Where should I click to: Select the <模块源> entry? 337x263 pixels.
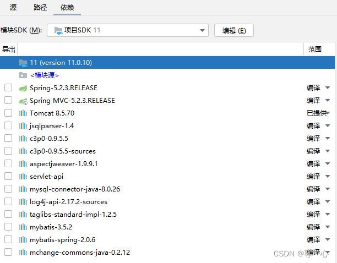pyautogui.click(x=45, y=75)
